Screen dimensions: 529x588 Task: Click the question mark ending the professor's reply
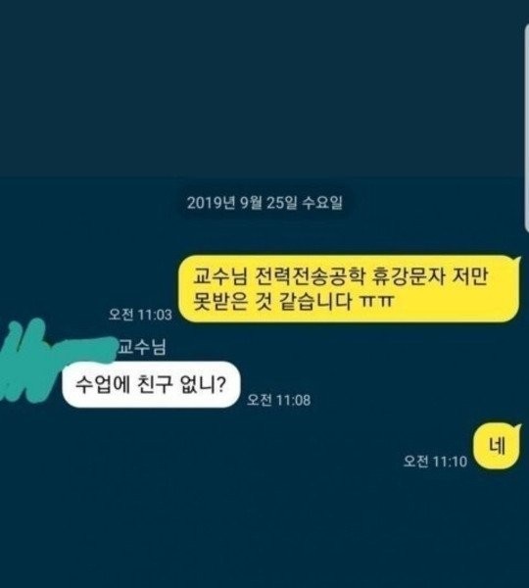pyautogui.click(x=221, y=385)
